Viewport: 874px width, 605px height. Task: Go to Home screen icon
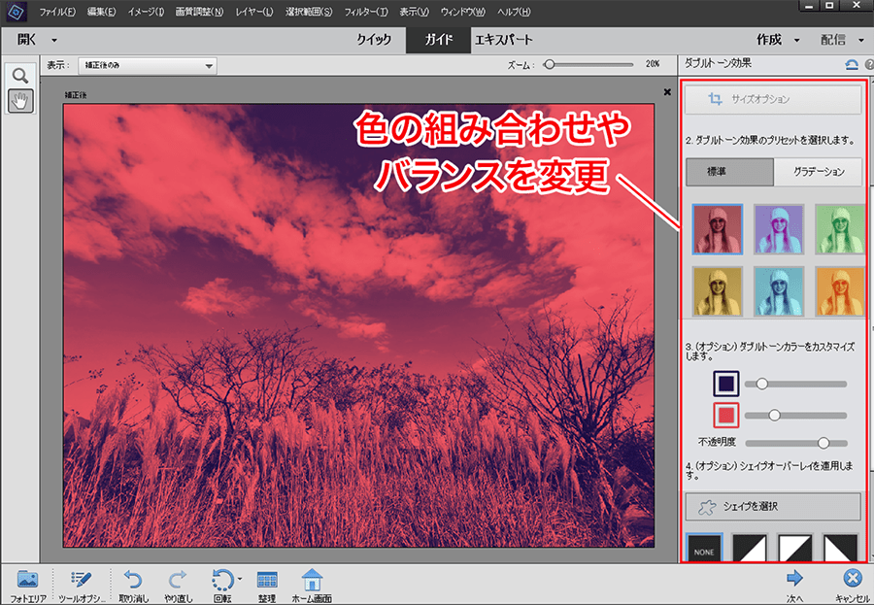(312, 580)
